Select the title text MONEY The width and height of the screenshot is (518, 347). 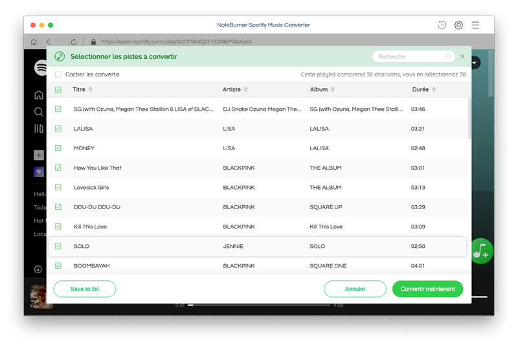coord(84,148)
